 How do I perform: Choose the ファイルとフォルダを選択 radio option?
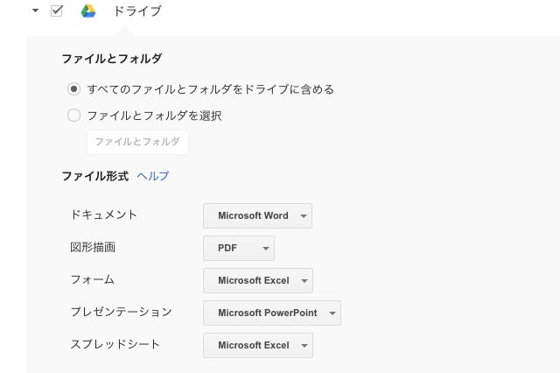(73, 116)
